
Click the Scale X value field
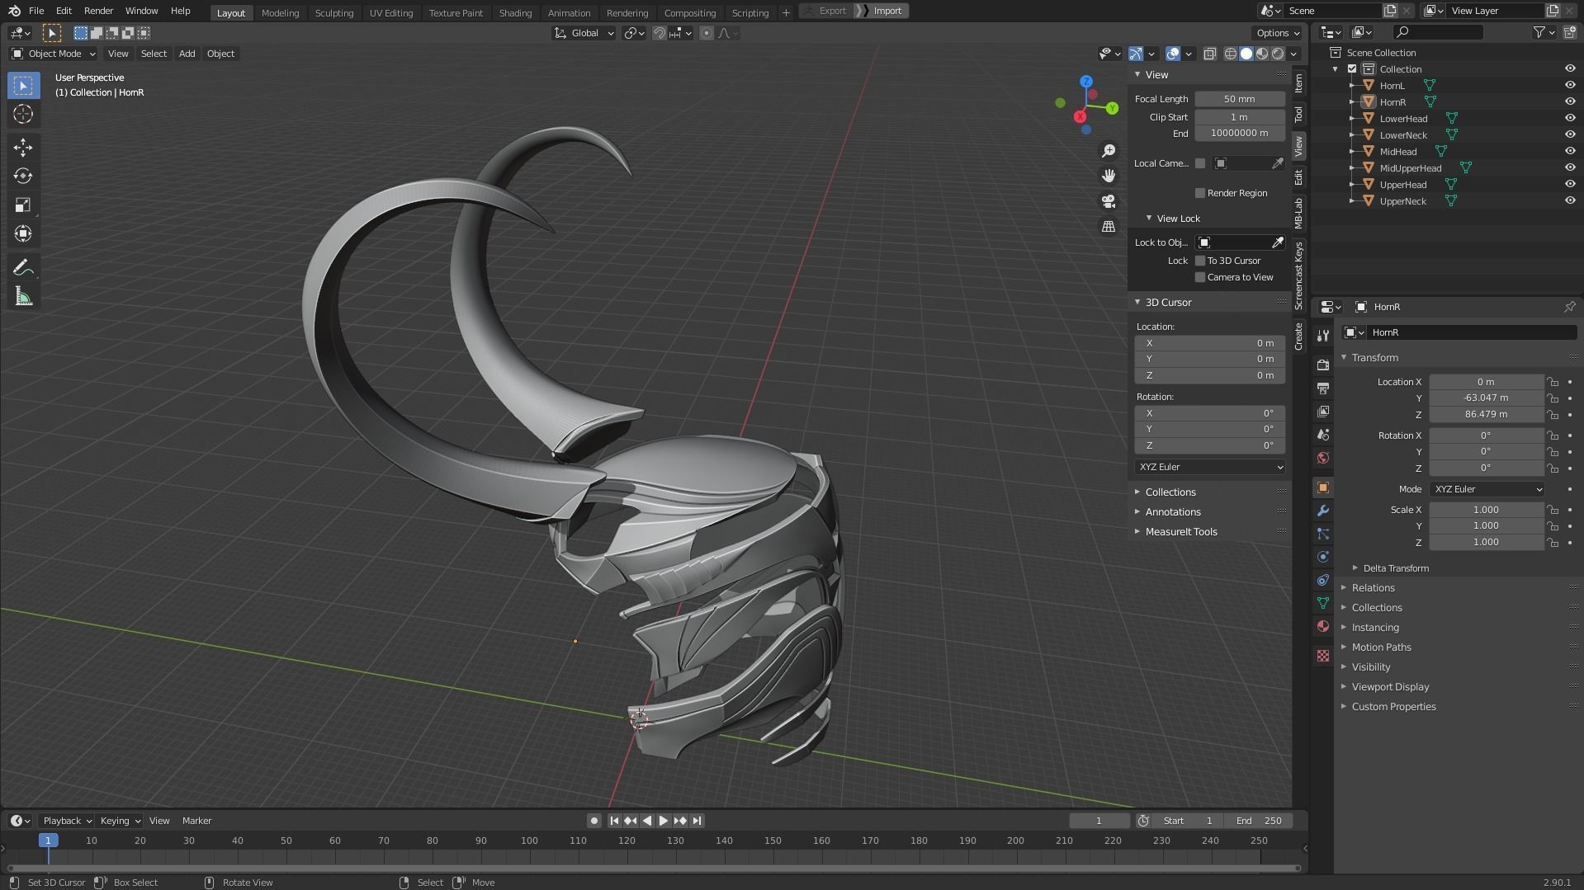point(1486,510)
